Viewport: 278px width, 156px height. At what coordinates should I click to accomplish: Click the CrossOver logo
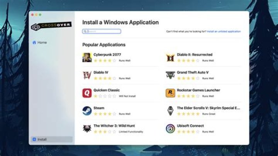tap(51, 26)
